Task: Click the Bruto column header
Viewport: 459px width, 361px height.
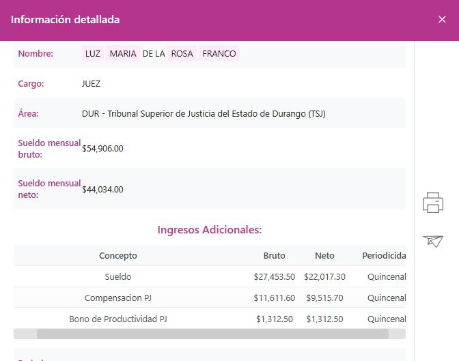Action: pyautogui.click(x=274, y=256)
